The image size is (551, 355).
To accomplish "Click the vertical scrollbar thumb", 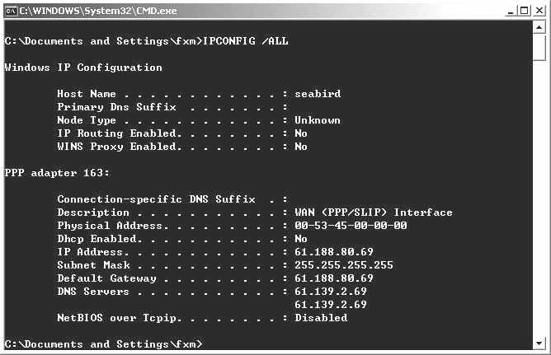I will (x=539, y=48).
